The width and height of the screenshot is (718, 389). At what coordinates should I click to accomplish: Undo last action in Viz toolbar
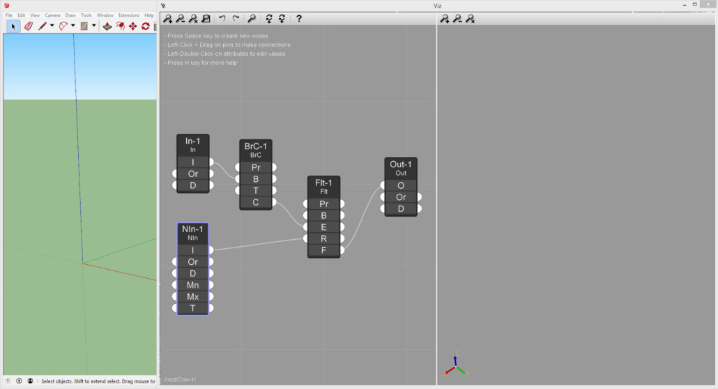point(222,19)
